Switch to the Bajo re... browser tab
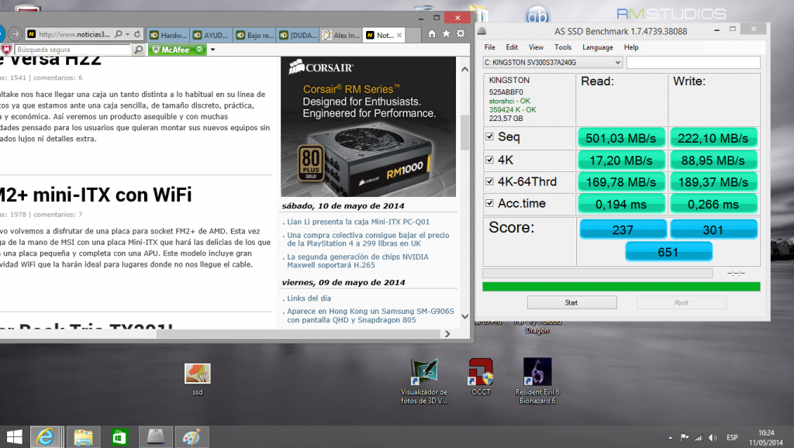 coord(254,35)
